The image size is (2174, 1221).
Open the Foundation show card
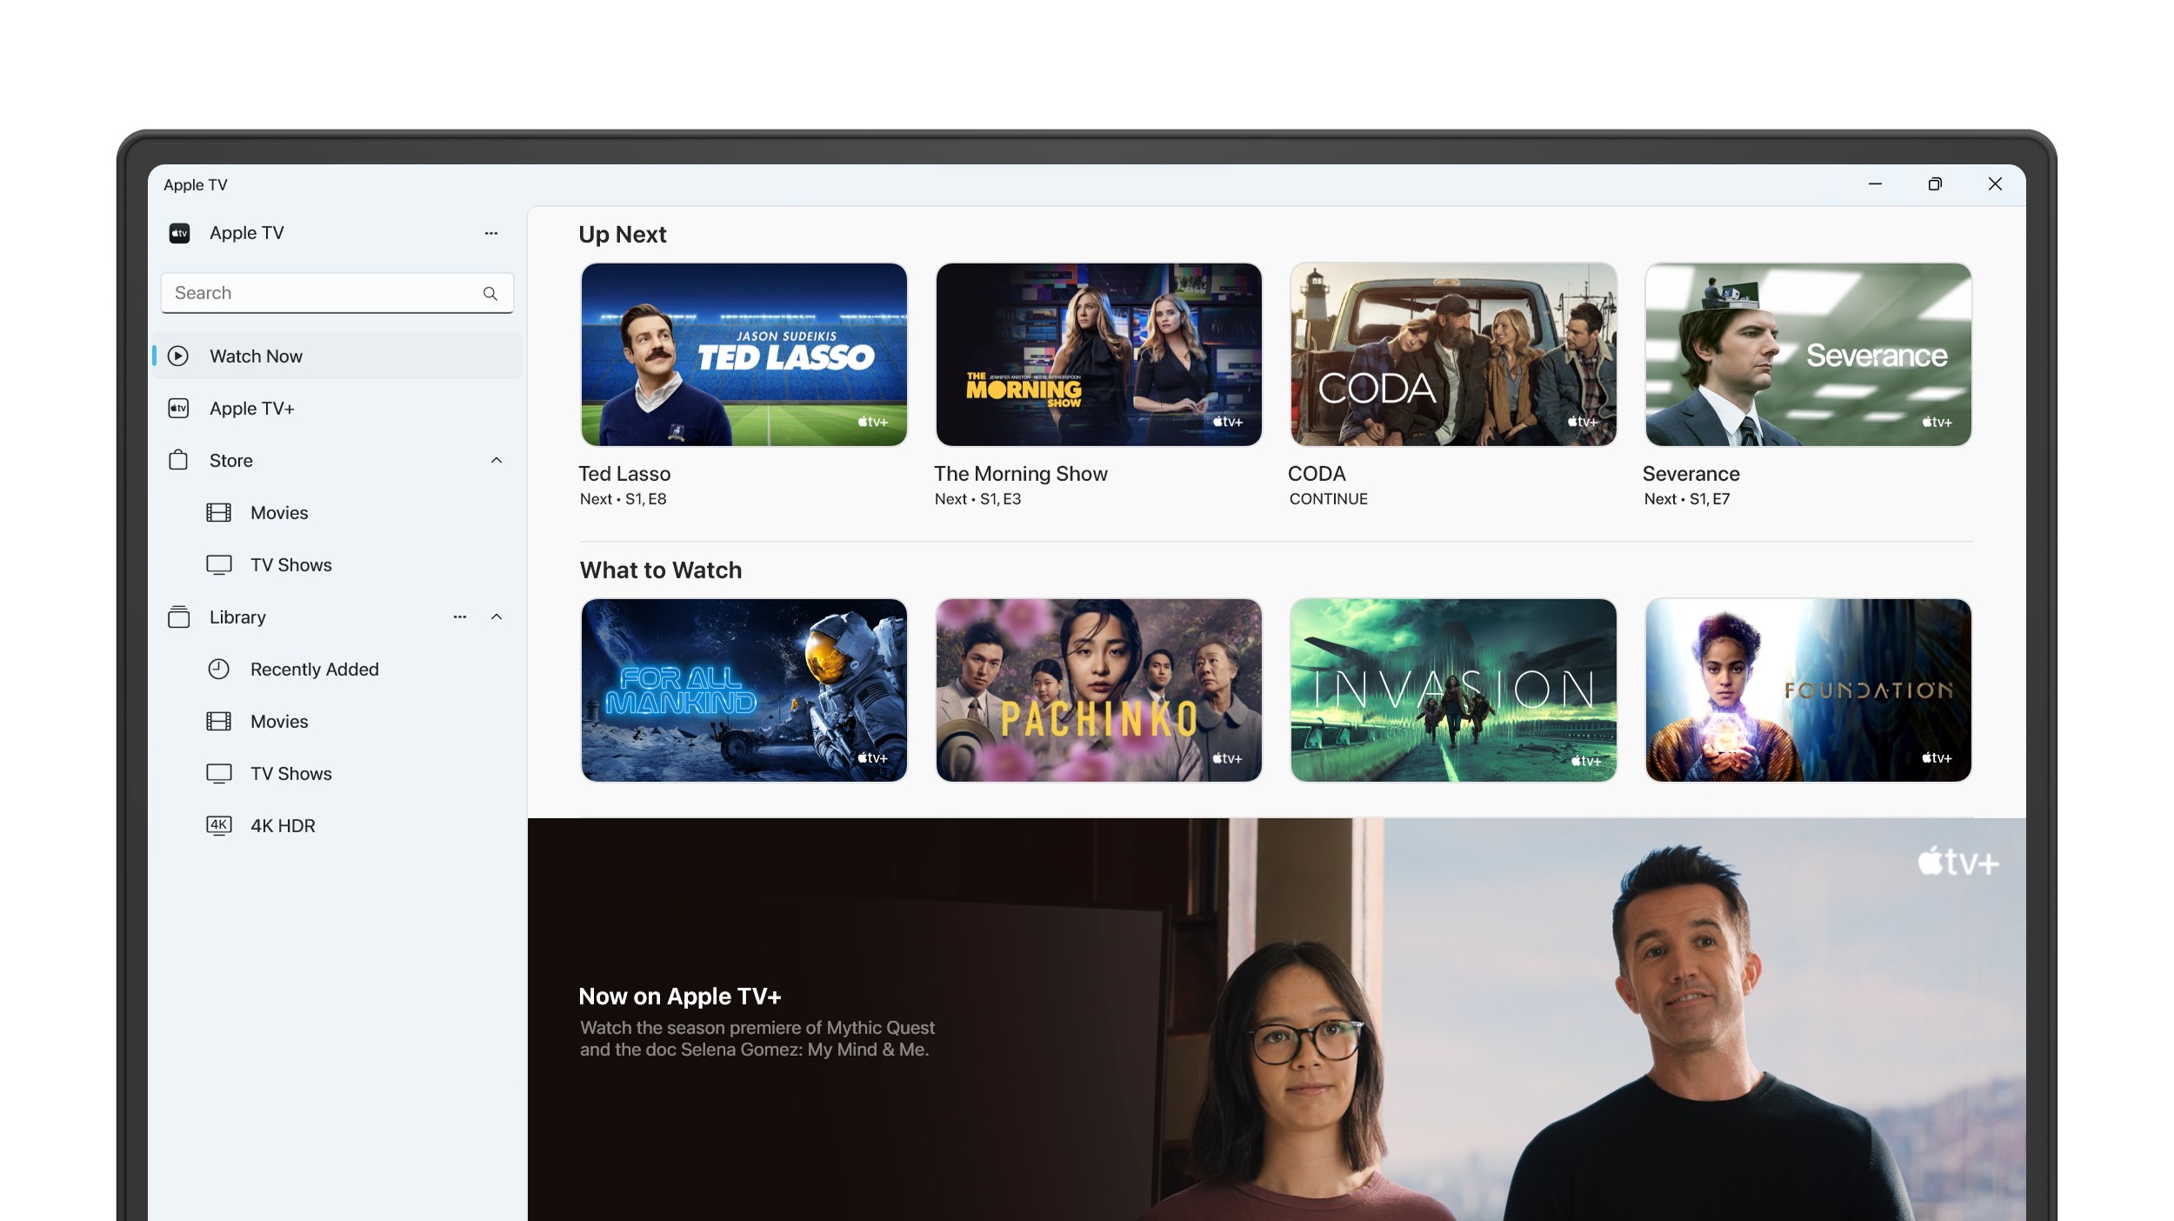[1808, 690]
